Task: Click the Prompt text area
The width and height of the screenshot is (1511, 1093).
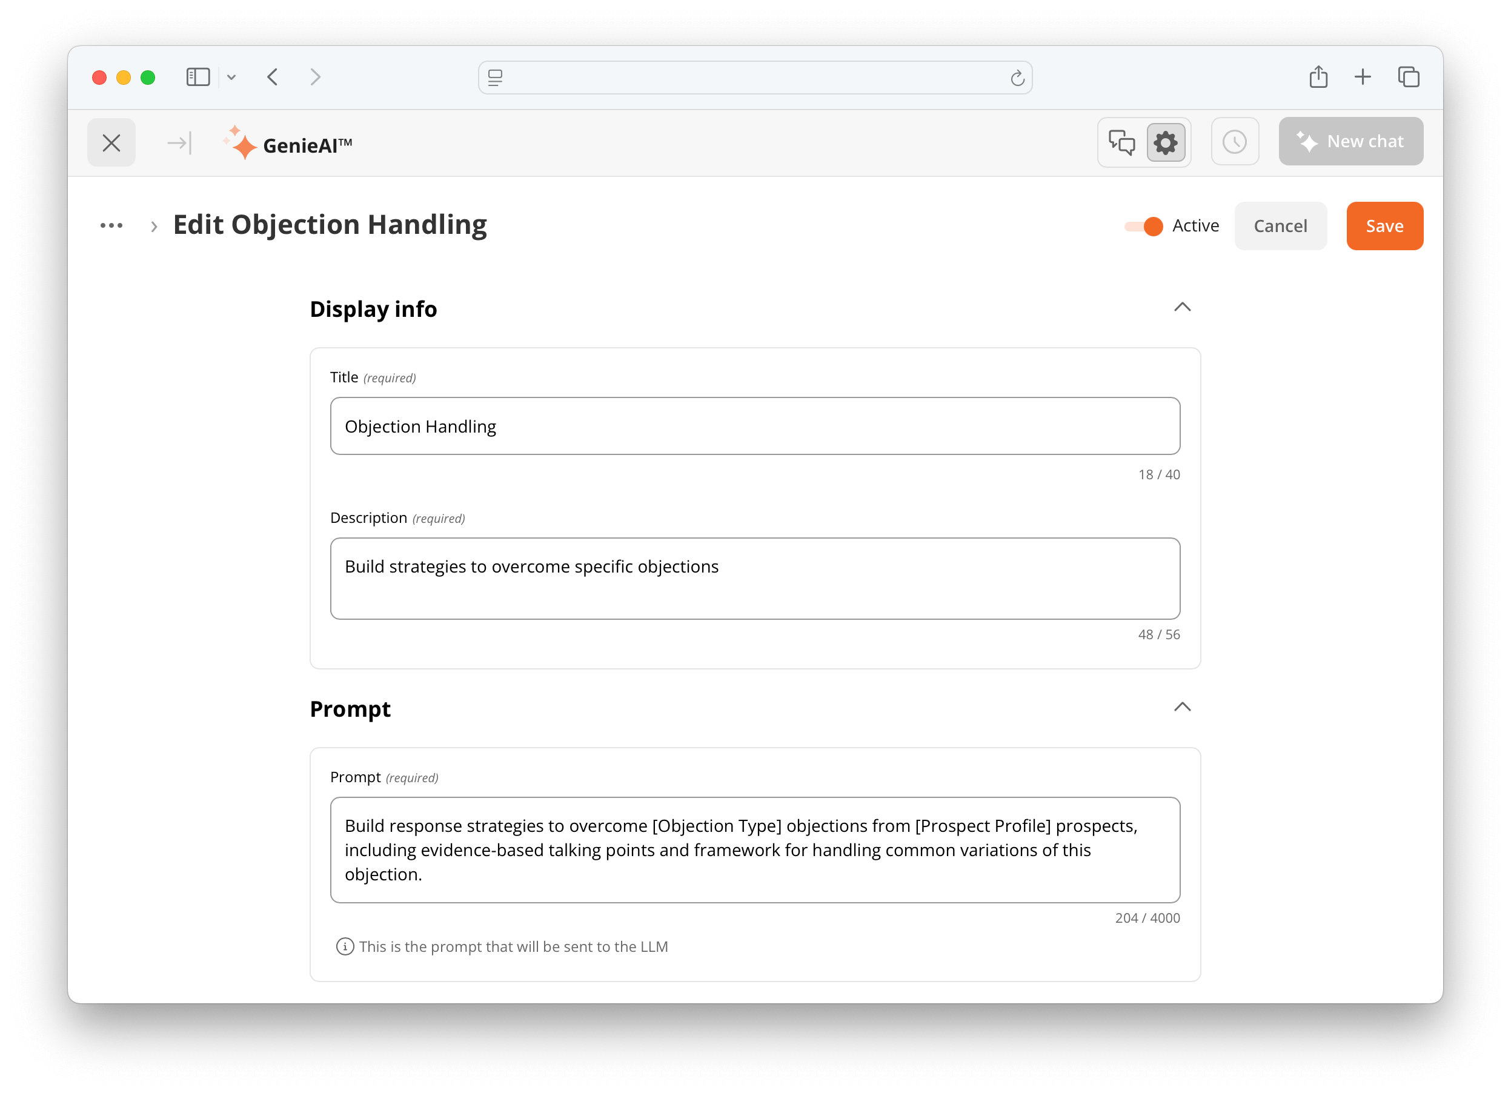Action: (755, 850)
